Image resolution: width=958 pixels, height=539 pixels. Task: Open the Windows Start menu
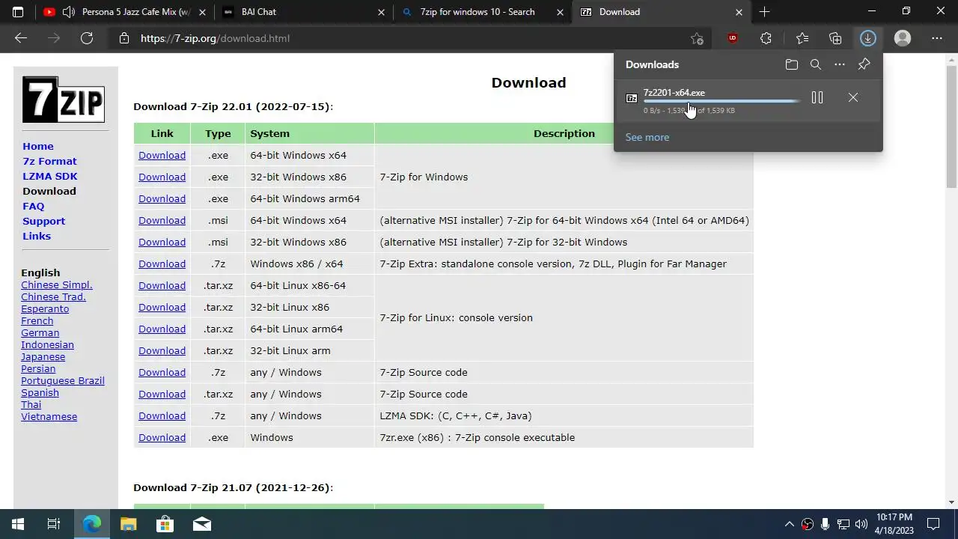(18, 524)
